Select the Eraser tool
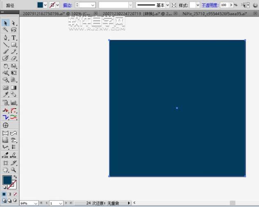This screenshot has width=259, height=207. click(x=14, y=58)
